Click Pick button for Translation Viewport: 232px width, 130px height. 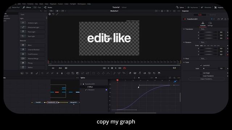(x=203, y=29)
